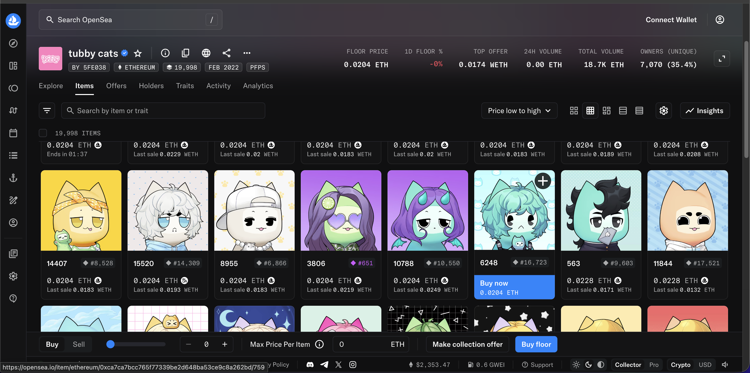Viewport: 750px width, 373px height.
Task: Open the anchor icon in sidebar
Action: point(13,178)
